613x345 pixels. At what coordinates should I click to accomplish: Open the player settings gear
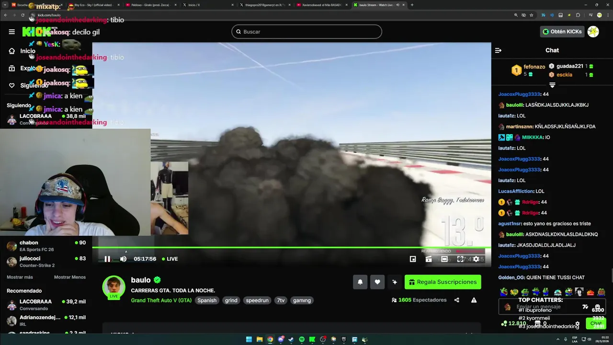[476, 259]
